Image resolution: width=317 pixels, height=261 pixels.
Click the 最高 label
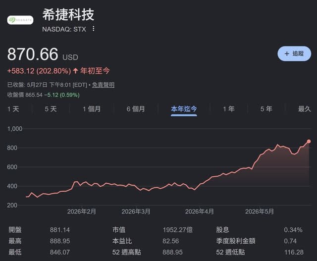15,241
